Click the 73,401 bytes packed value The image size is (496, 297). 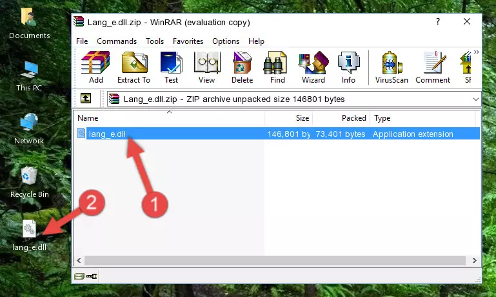[x=341, y=134]
